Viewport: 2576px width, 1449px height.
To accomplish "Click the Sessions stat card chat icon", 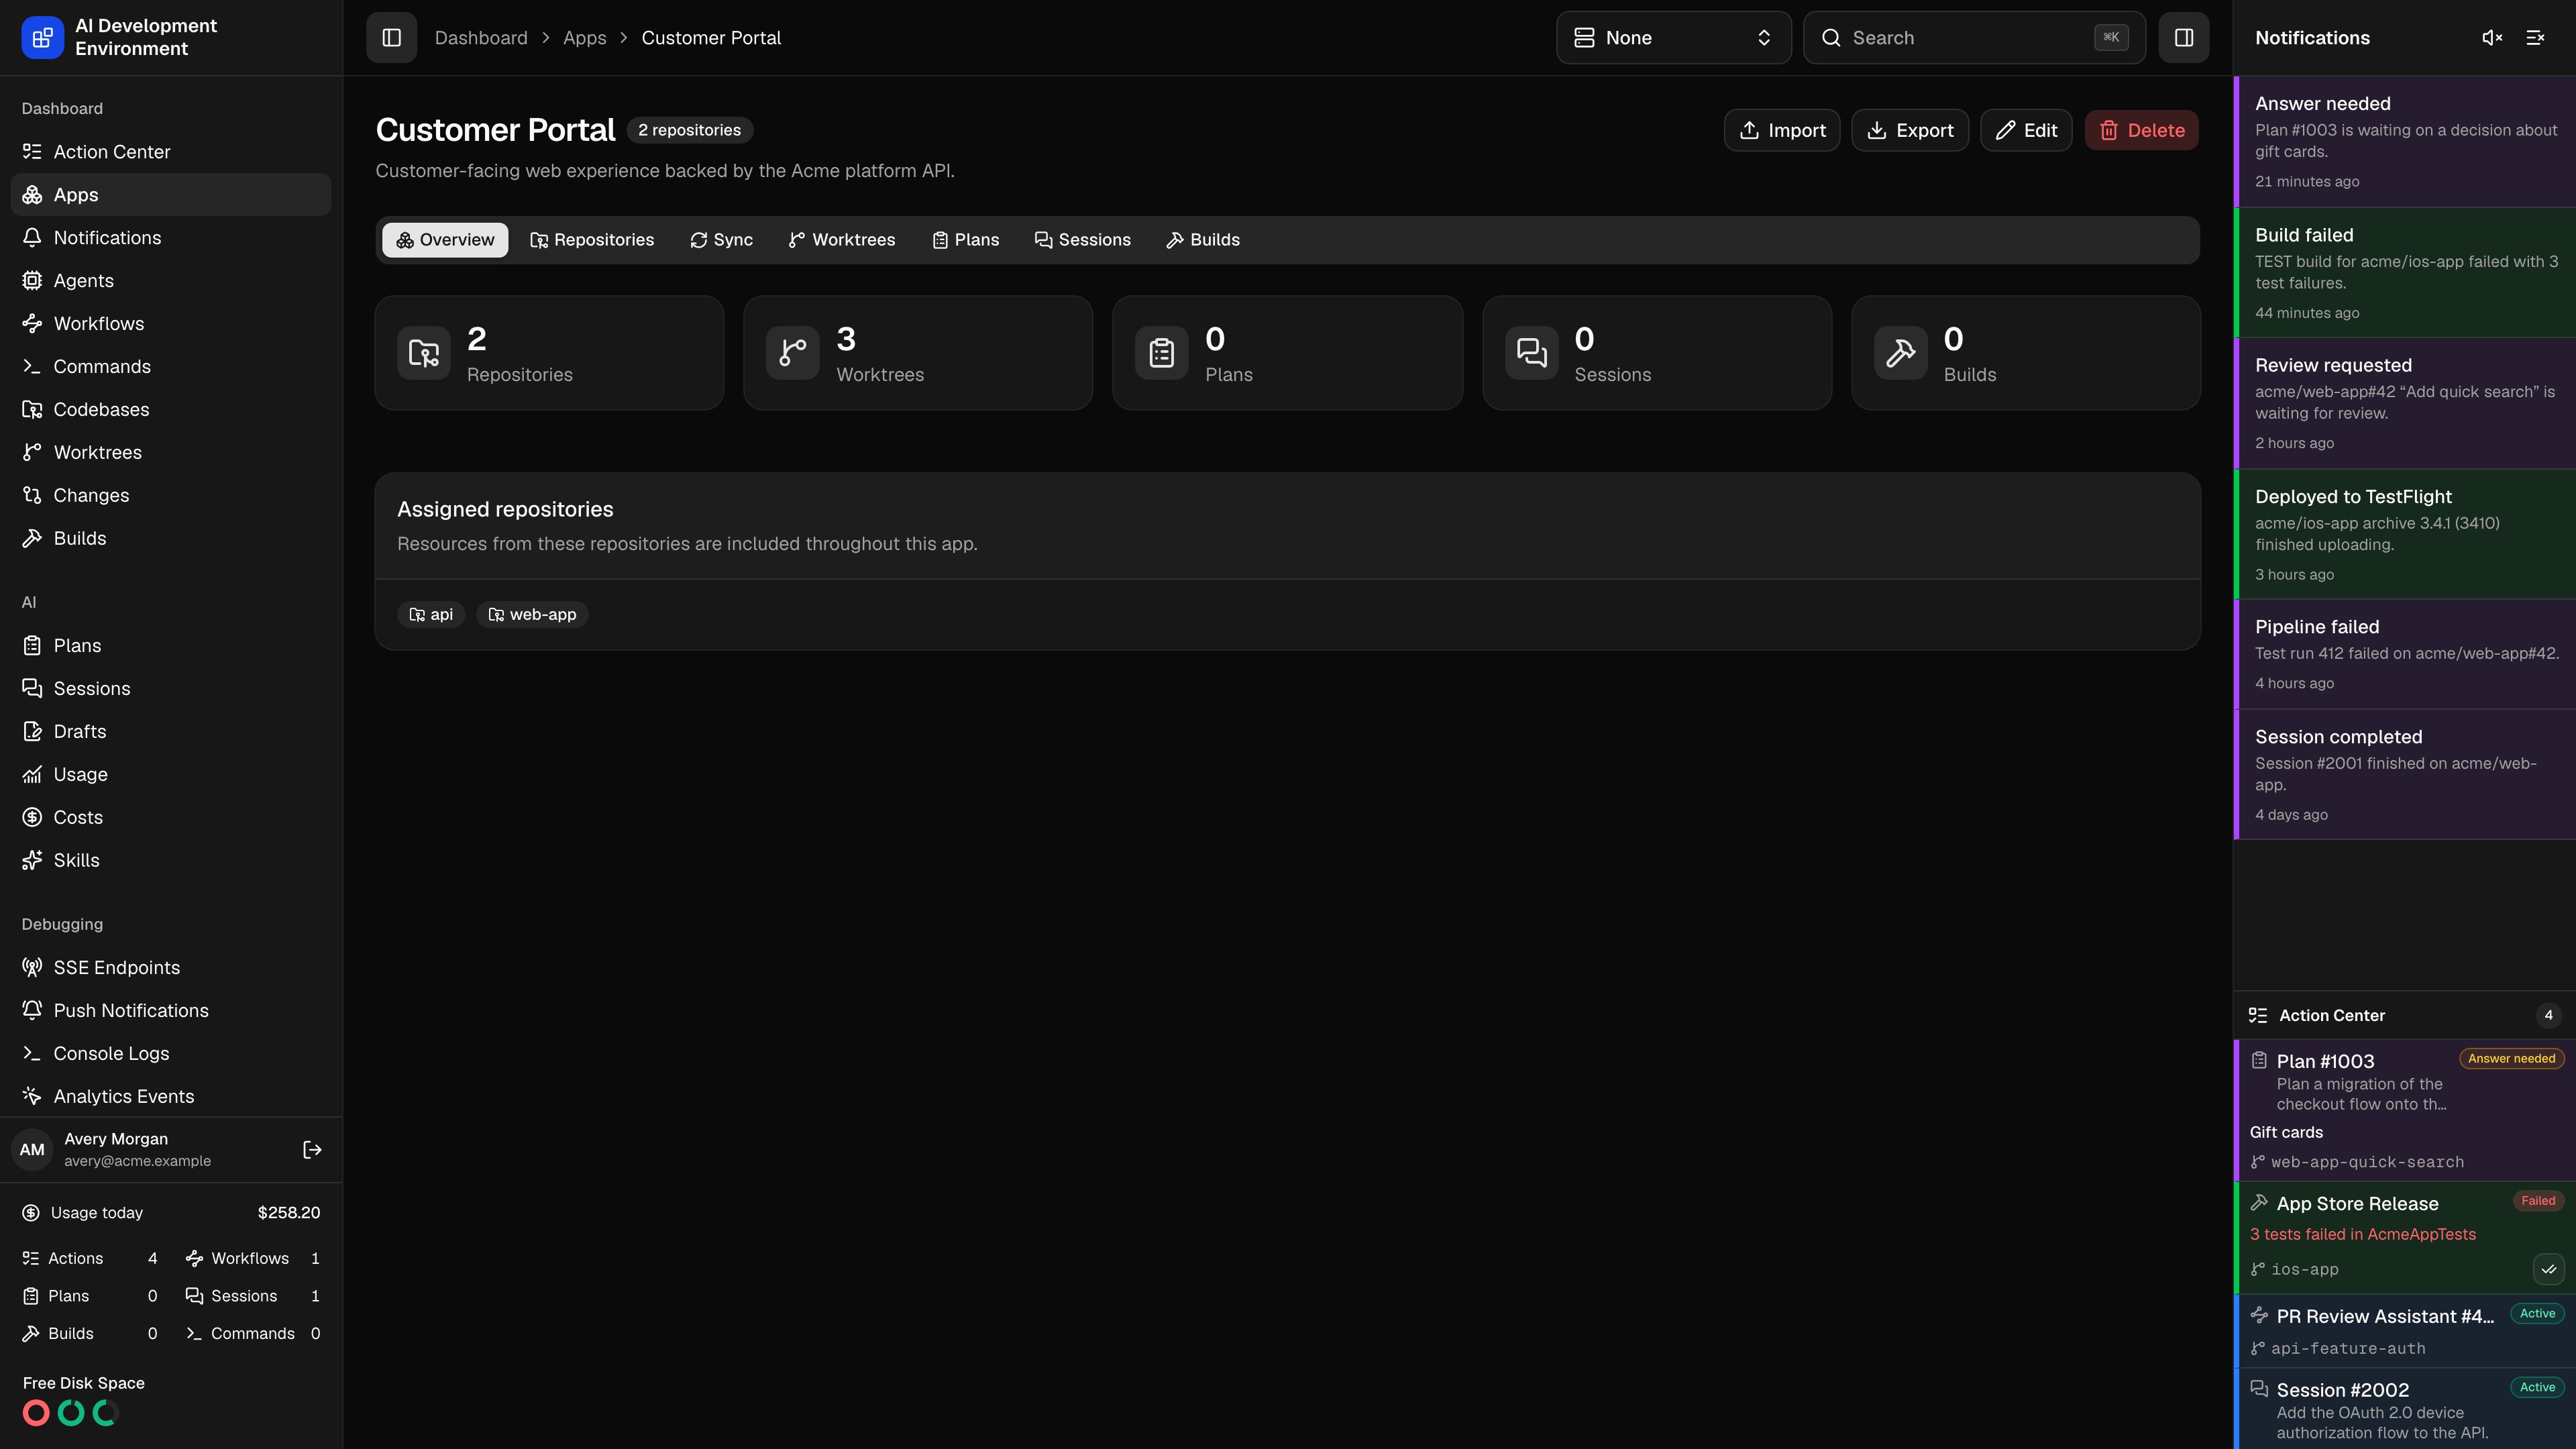I will [1532, 353].
